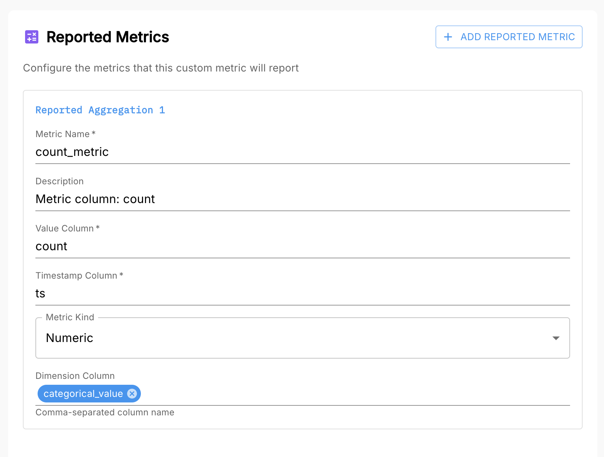
Task: Click the comma-separated column name hint text
Action: point(105,412)
